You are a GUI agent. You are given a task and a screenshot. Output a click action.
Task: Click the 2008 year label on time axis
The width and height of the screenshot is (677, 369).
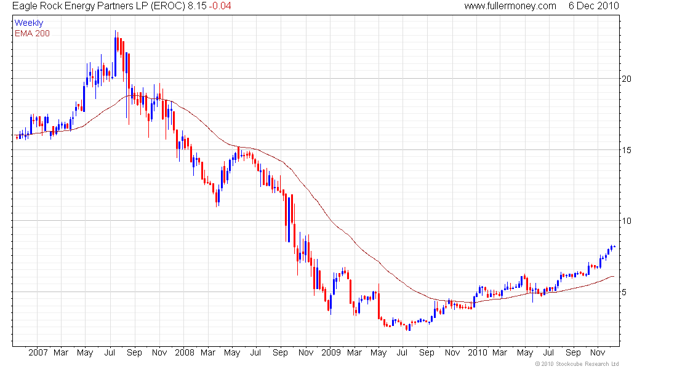tap(185, 352)
